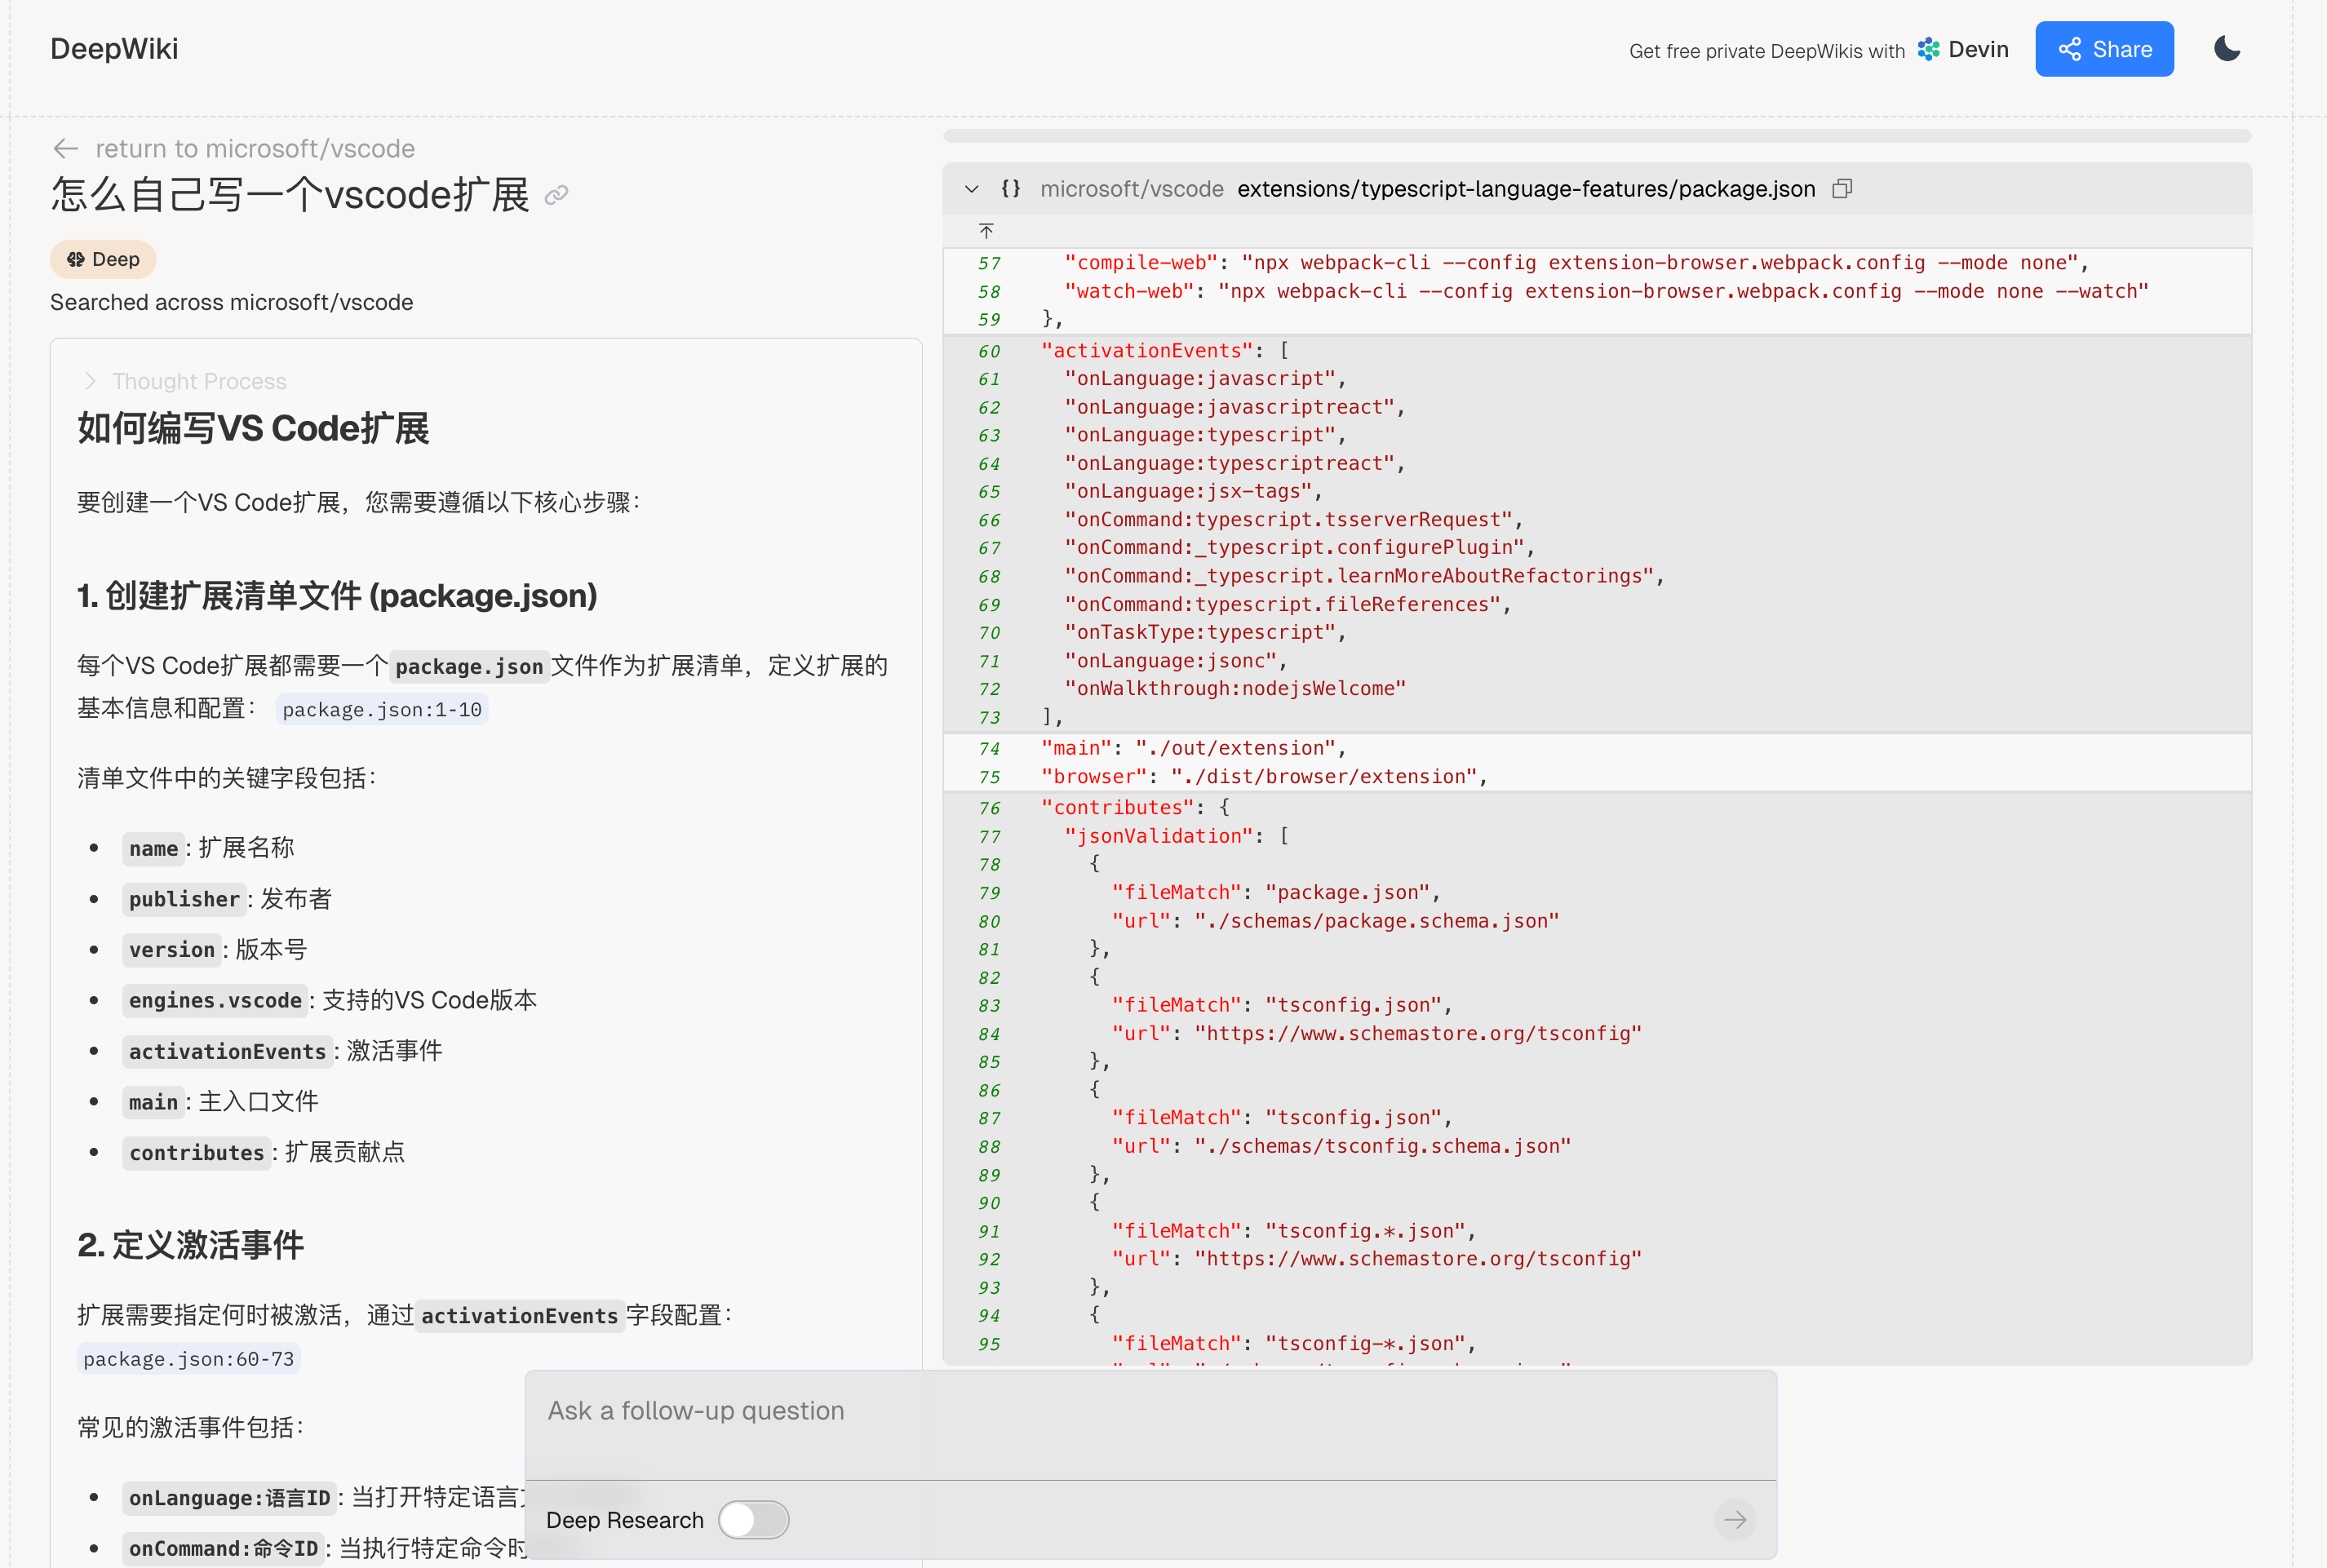Click the horizontal scrollbar above the code panel
Viewport: 2327px width, 1568px height.
click(x=1596, y=136)
